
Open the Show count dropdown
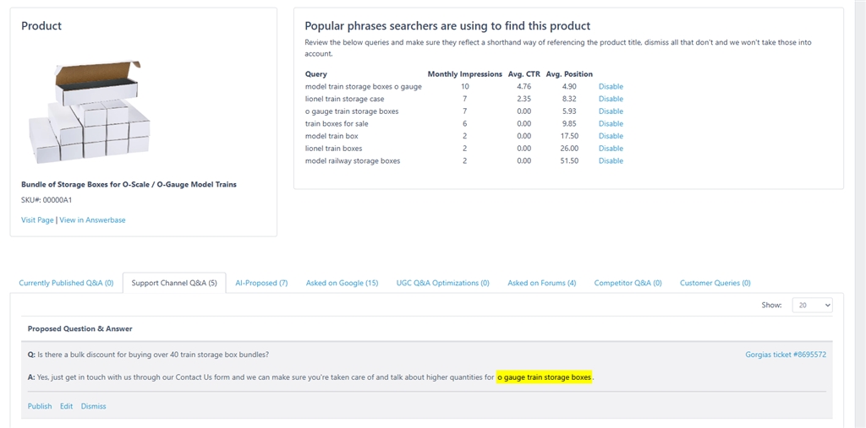pyautogui.click(x=812, y=305)
